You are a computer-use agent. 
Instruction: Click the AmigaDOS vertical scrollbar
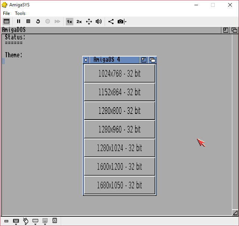(x=235, y=122)
